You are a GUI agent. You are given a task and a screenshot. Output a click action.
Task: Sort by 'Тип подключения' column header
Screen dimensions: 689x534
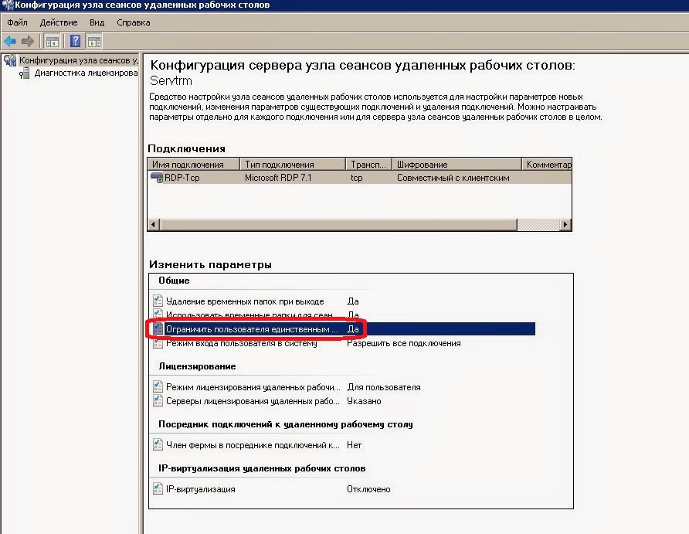(293, 165)
